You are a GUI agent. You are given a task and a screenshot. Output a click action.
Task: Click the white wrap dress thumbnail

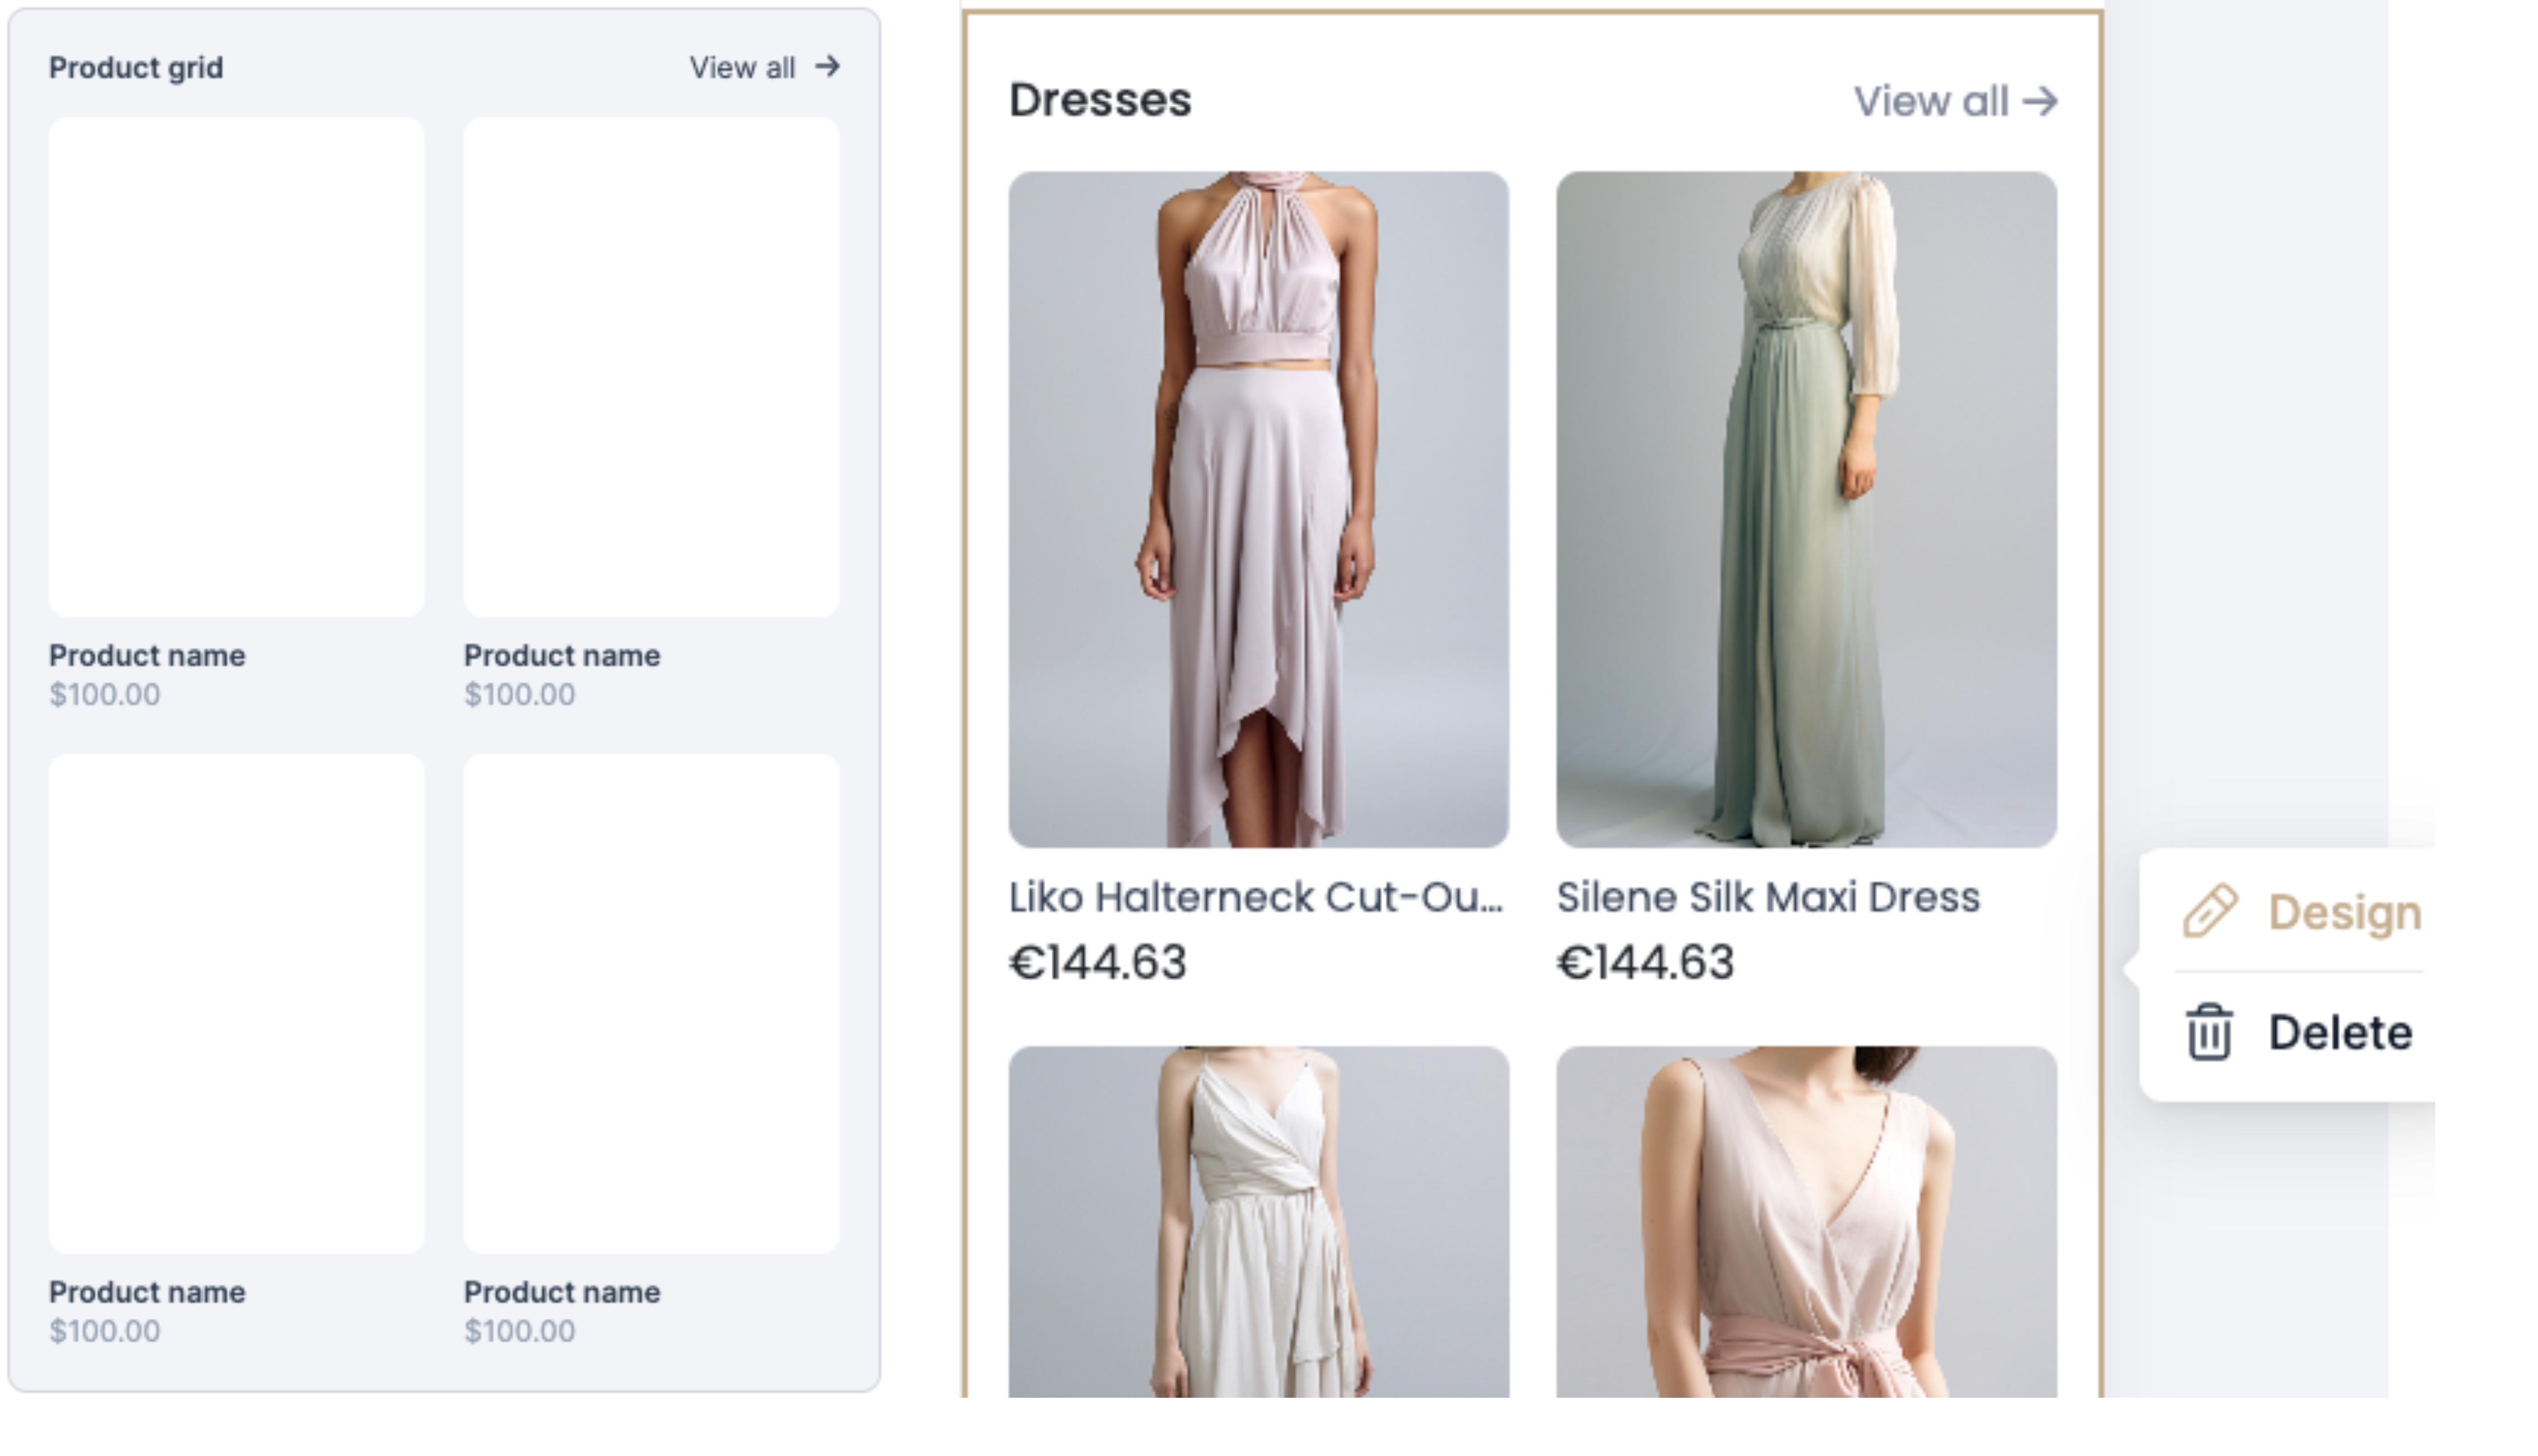pos(1258,1222)
